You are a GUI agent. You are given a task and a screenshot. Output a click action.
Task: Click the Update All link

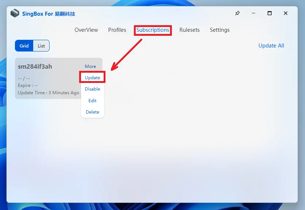271,46
